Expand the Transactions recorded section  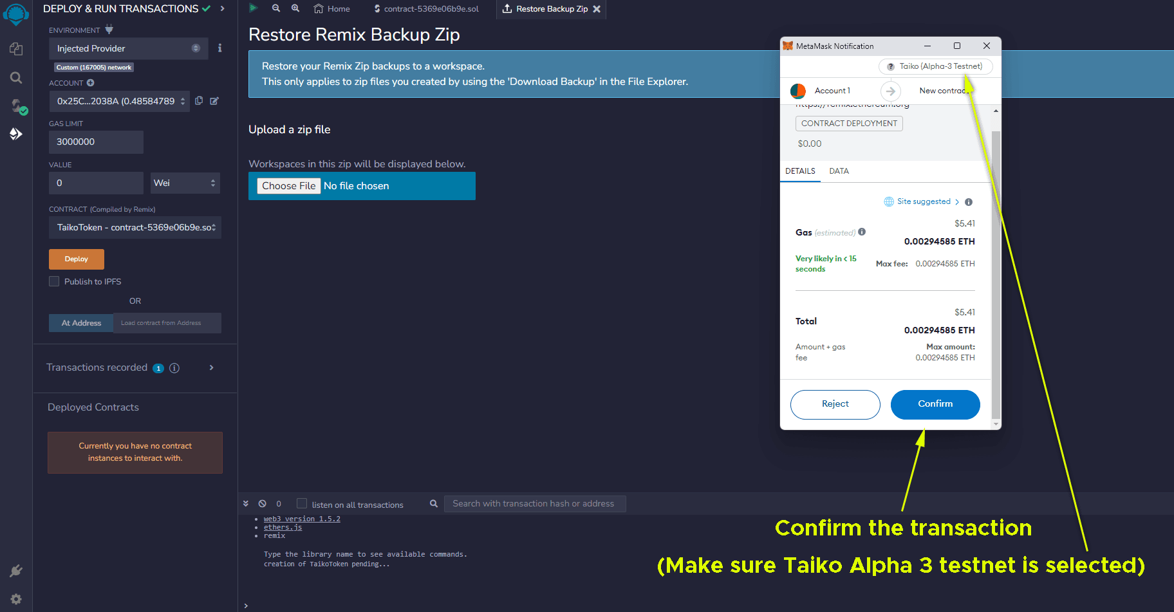click(212, 367)
